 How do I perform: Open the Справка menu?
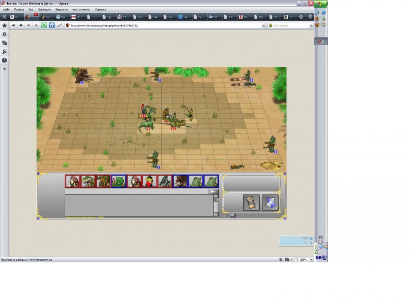click(100, 10)
